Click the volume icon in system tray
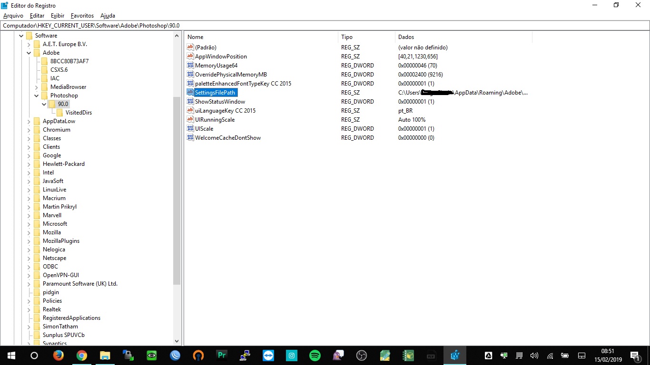The image size is (650, 365). [534, 355]
